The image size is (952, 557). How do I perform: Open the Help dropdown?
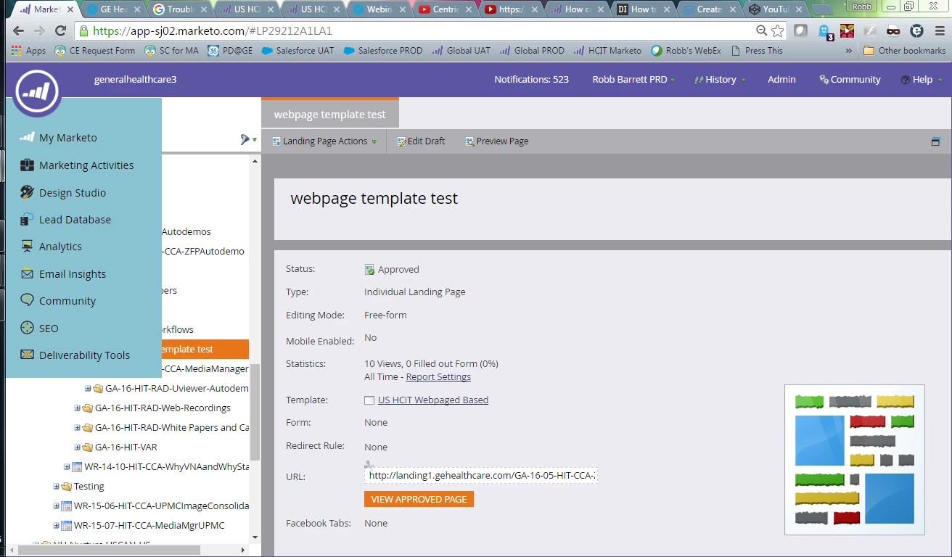[x=922, y=80]
